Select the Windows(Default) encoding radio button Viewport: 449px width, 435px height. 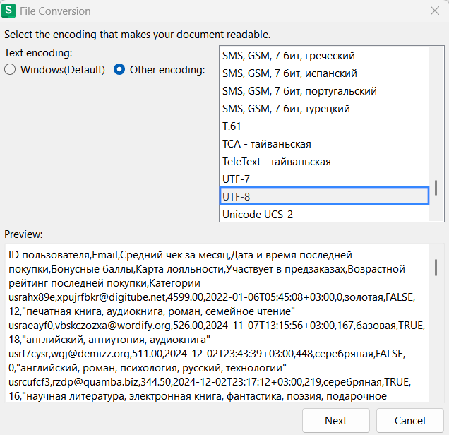pos(10,70)
